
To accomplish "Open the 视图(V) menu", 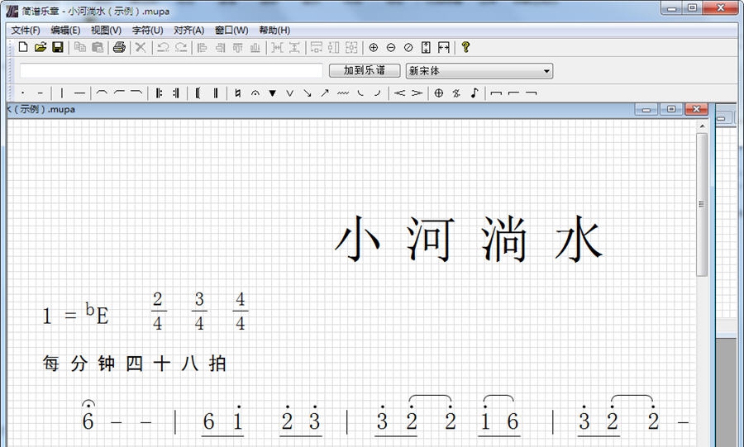I will (x=106, y=31).
